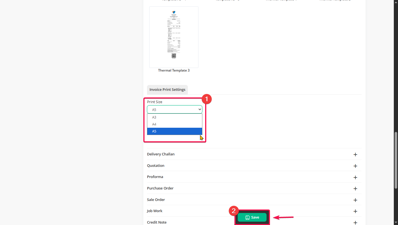Expand Delivery Challan with its plus icon

(x=355, y=155)
